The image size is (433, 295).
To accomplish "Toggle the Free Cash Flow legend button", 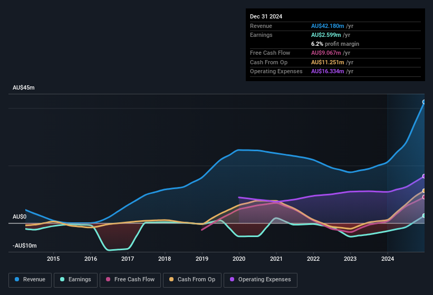I will pyautogui.click(x=130, y=280).
